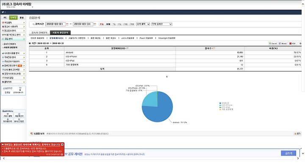
Task: Show the 화면 색상수 report
Action: point(111,38)
